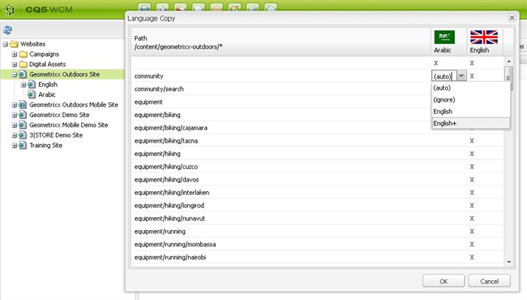Click the English UK flag column header

click(x=484, y=37)
